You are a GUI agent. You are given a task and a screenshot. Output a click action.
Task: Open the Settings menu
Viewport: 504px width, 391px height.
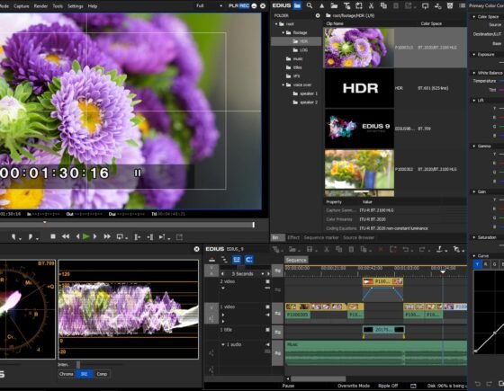coord(76,6)
